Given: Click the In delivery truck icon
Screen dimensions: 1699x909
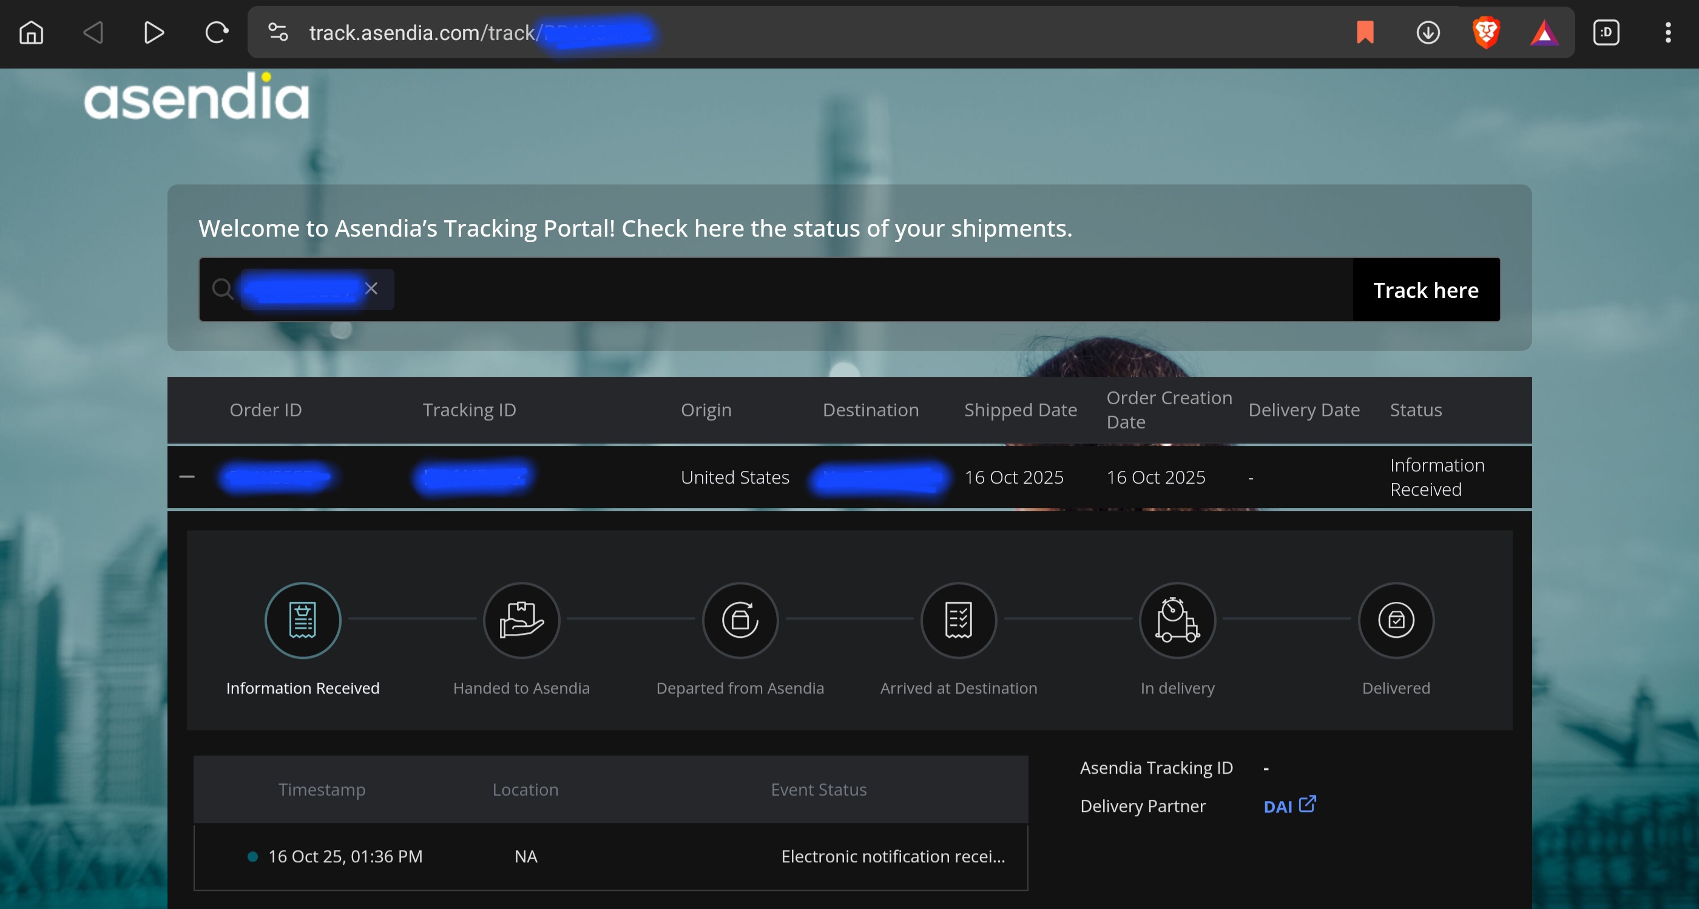Looking at the screenshot, I should pyautogui.click(x=1177, y=620).
